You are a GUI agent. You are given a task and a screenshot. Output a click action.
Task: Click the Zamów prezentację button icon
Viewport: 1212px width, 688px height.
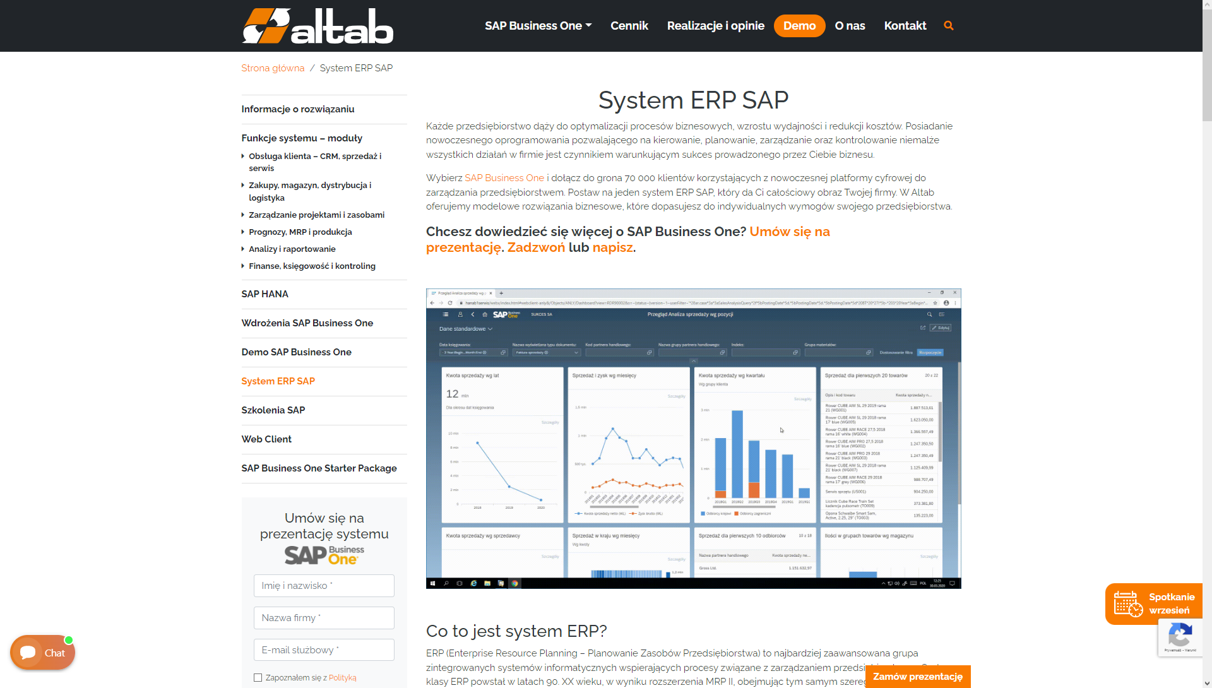pyautogui.click(x=917, y=677)
